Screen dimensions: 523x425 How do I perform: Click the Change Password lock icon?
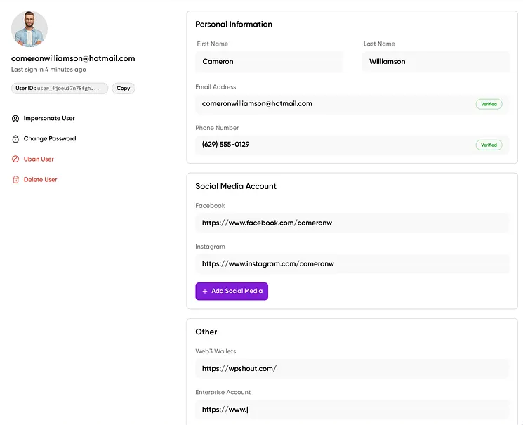15,139
